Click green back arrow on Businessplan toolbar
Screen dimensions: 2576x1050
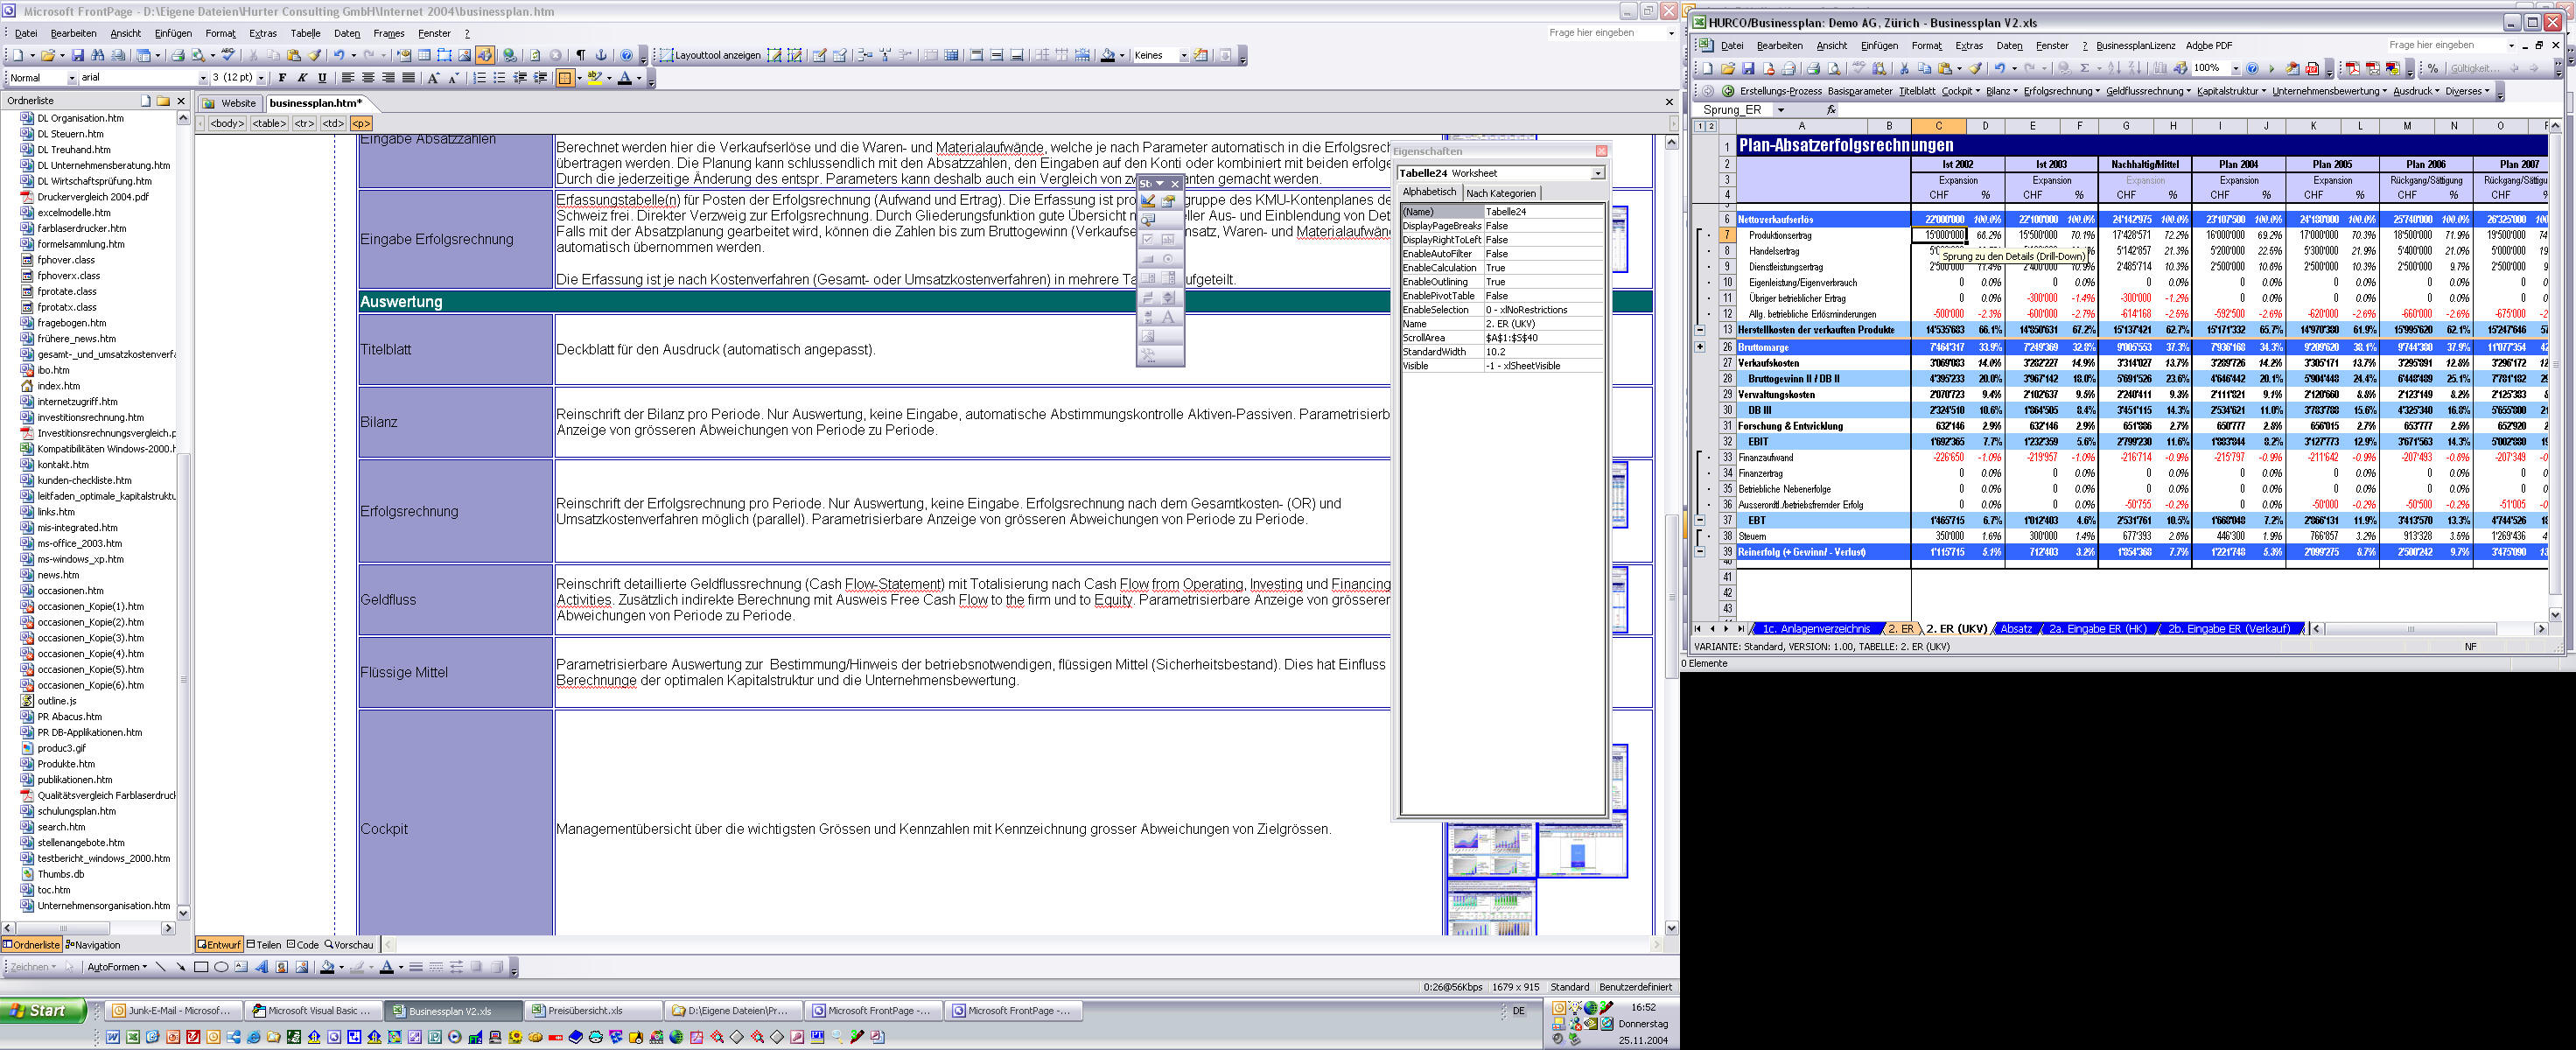click(1728, 91)
